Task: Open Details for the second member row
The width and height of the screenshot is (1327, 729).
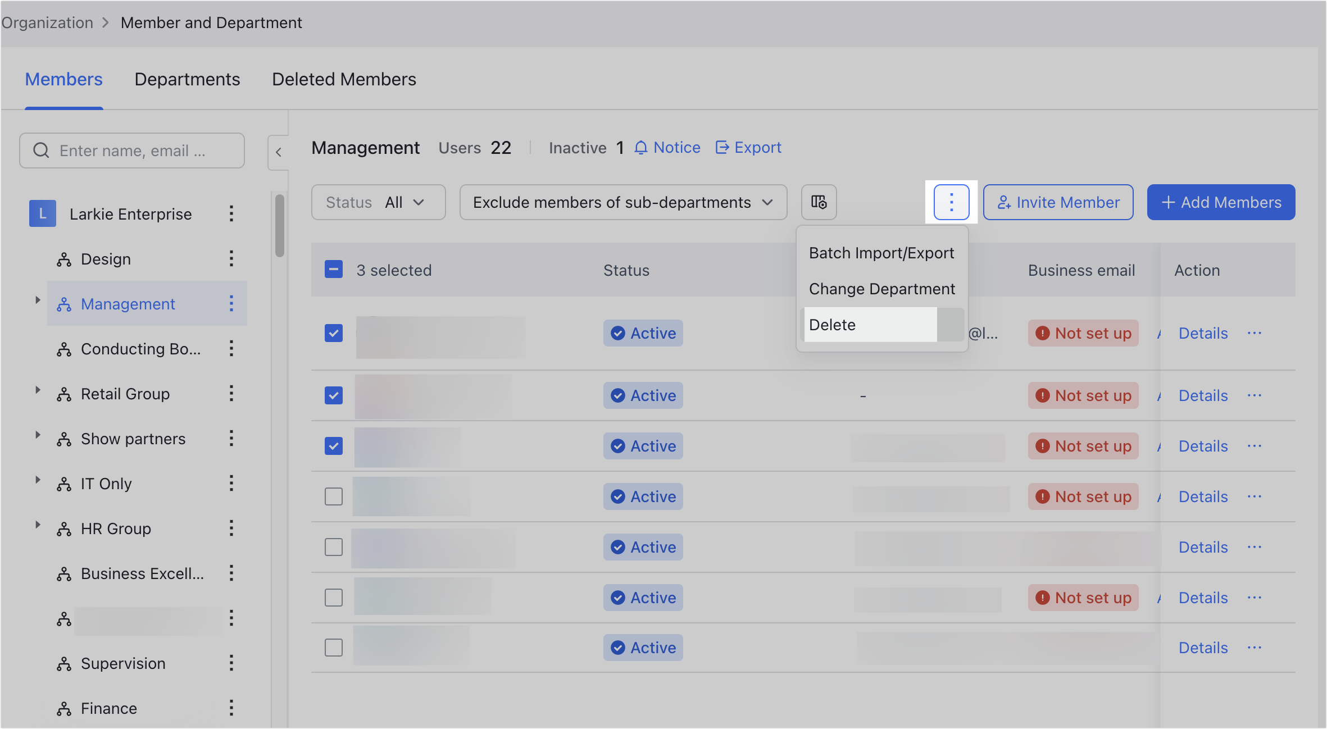Action: [x=1203, y=395]
